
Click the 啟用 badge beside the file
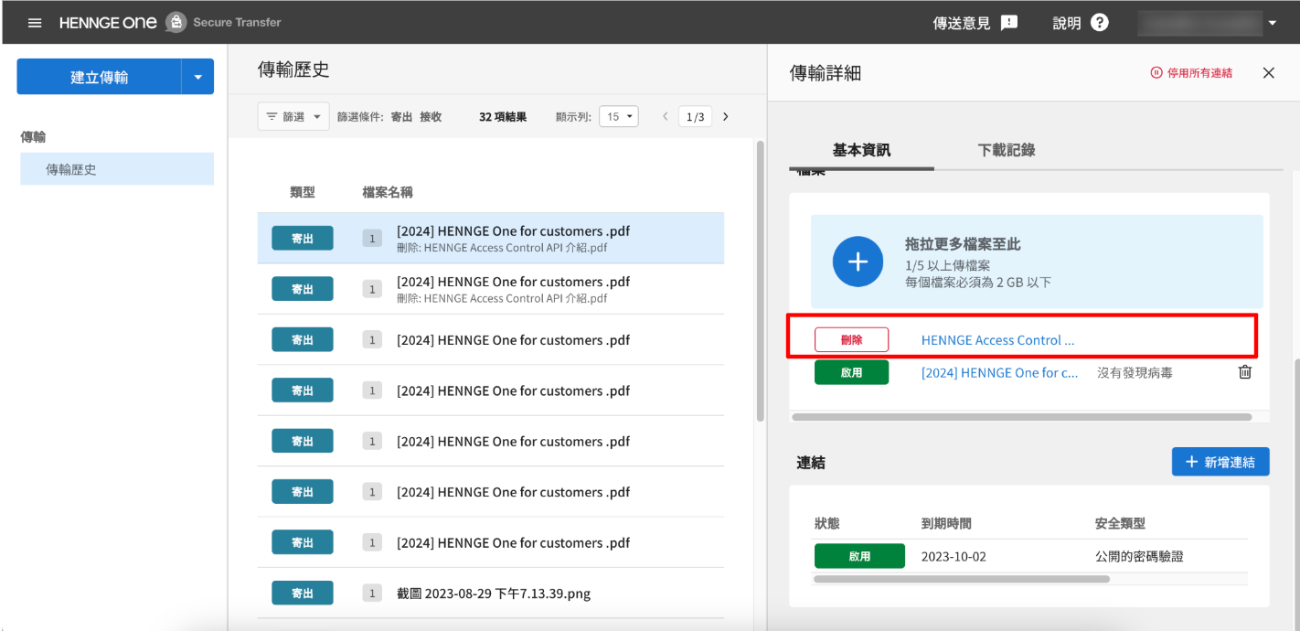pos(851,372)
